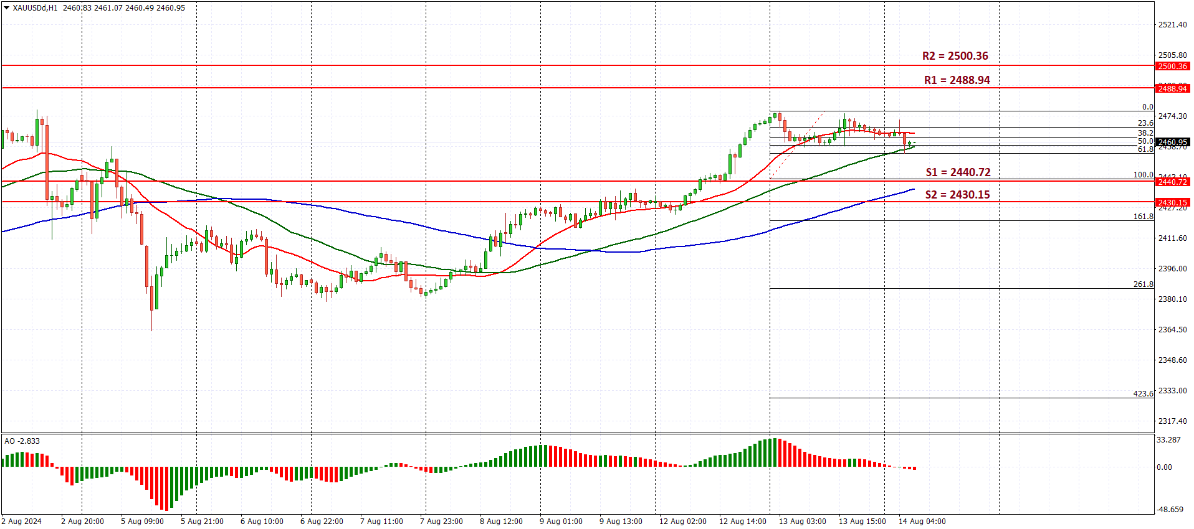The image size is (1194, 529).
Task: Select the Fibonacci 100.0 level label
Action: 1143,174
